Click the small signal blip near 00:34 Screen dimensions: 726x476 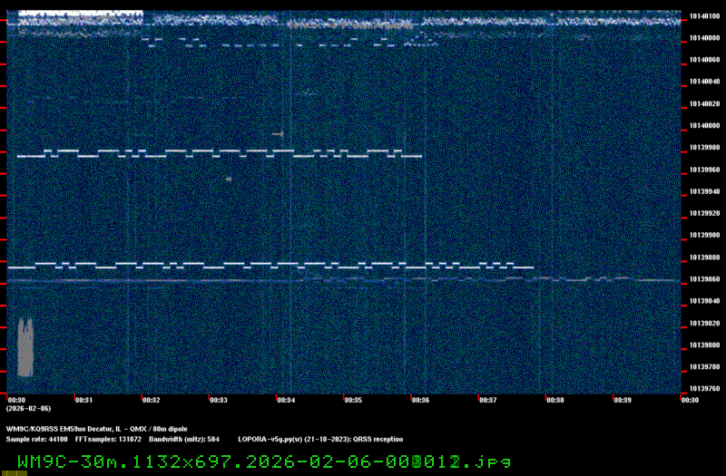coord(279,133)
